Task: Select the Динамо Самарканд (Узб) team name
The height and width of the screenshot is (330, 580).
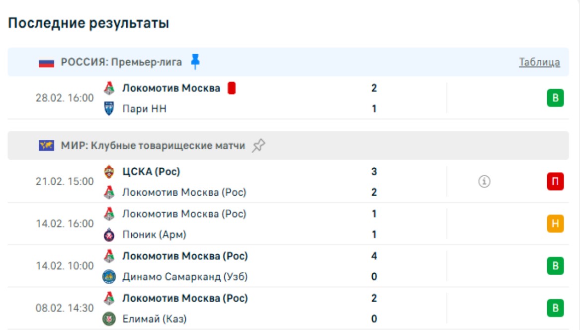Action: 185,277
